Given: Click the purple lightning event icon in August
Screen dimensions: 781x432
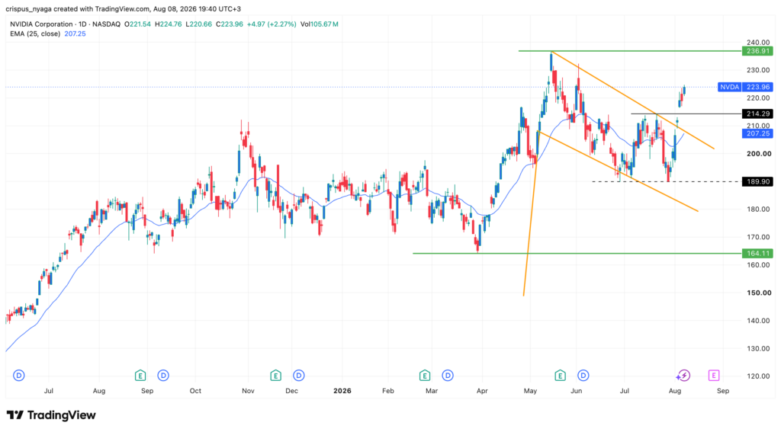Looking at the screenshot, I should coord(683,376).
